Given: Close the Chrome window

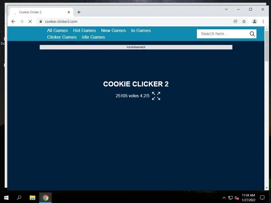Looking at the screenshot, I should pyautogui.click(x=263, y=9).
